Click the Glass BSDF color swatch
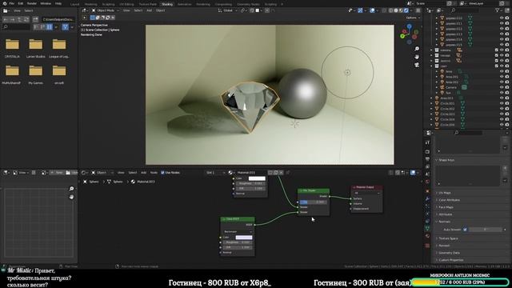The width and height of the screenshot is (512, 288). 244,238
